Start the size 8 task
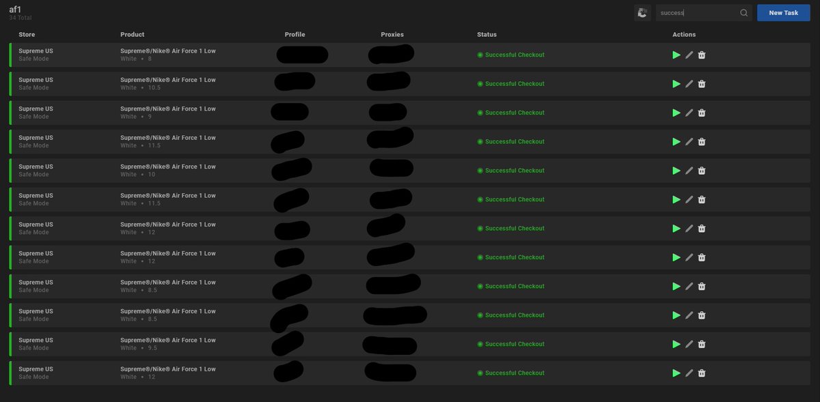The height and width of the screenshot is (402, 820). tap(676, 55)
